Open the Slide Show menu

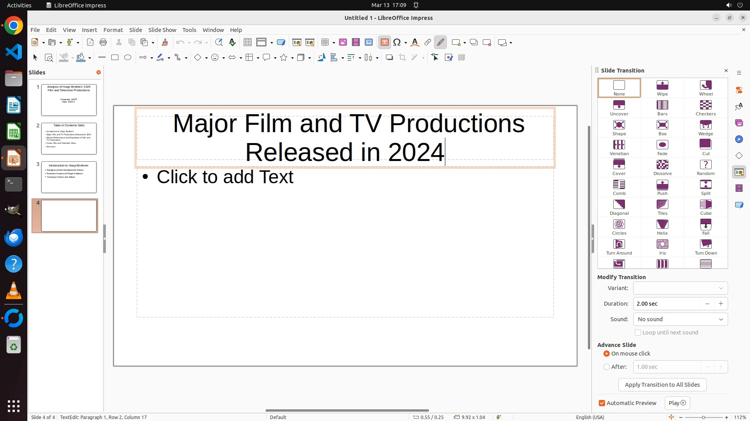[x=162, y=30]
